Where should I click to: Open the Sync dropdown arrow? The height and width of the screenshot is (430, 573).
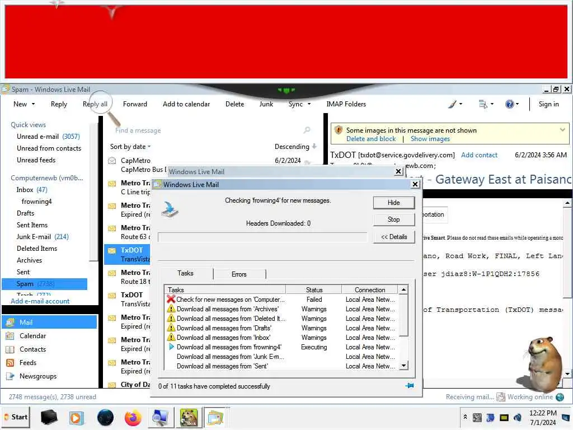(x=309, y=104)
